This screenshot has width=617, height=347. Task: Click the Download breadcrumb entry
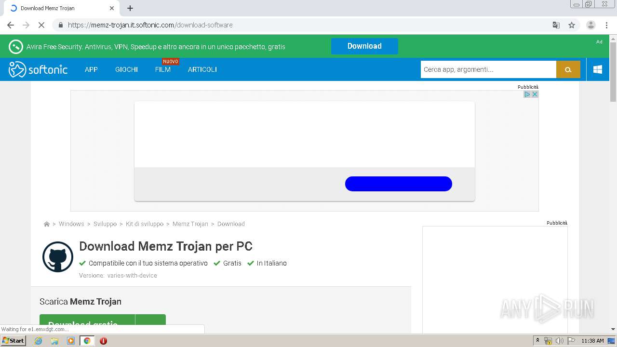tap(231, 224)
